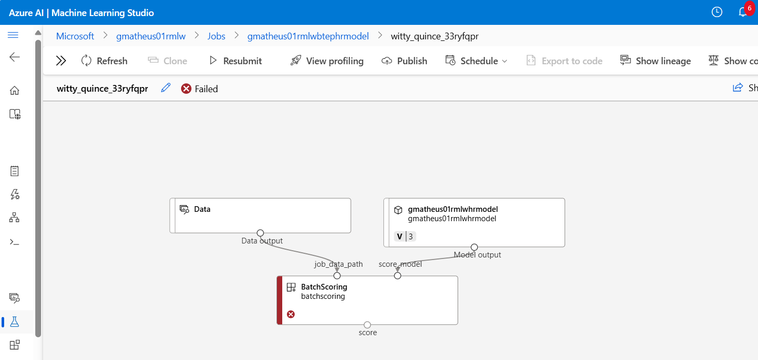This screenshot has width=758, height=360.
Task: Open notifications bell with 6 alerts
Action: pos(743,12)
